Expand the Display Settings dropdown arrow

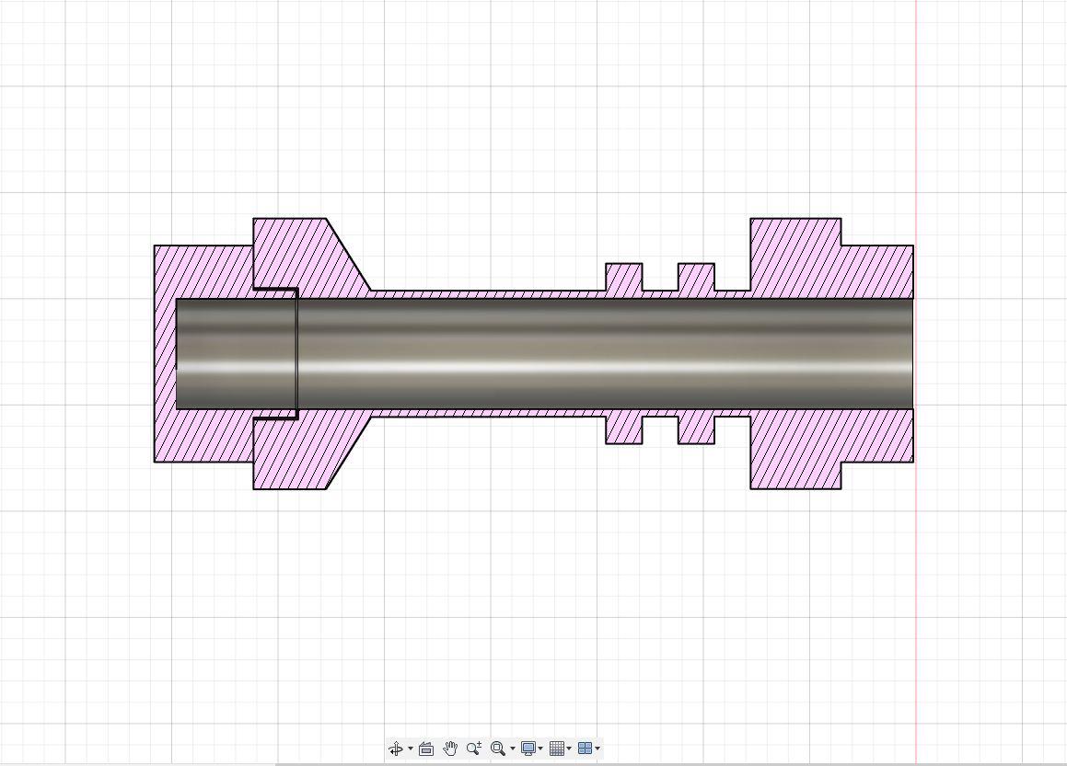540,749
